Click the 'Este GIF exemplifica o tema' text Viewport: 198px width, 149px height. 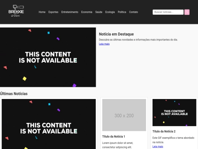tap(173, 140)
